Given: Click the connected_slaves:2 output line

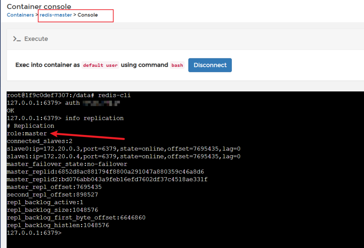Looking at the screenshot, I should [x=40, y=141].
